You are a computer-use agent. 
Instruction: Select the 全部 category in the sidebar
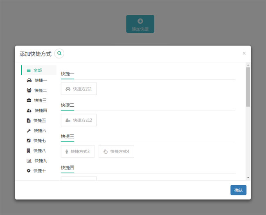coord(38,70)
